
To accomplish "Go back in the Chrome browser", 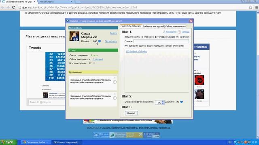I will (2, 7).
